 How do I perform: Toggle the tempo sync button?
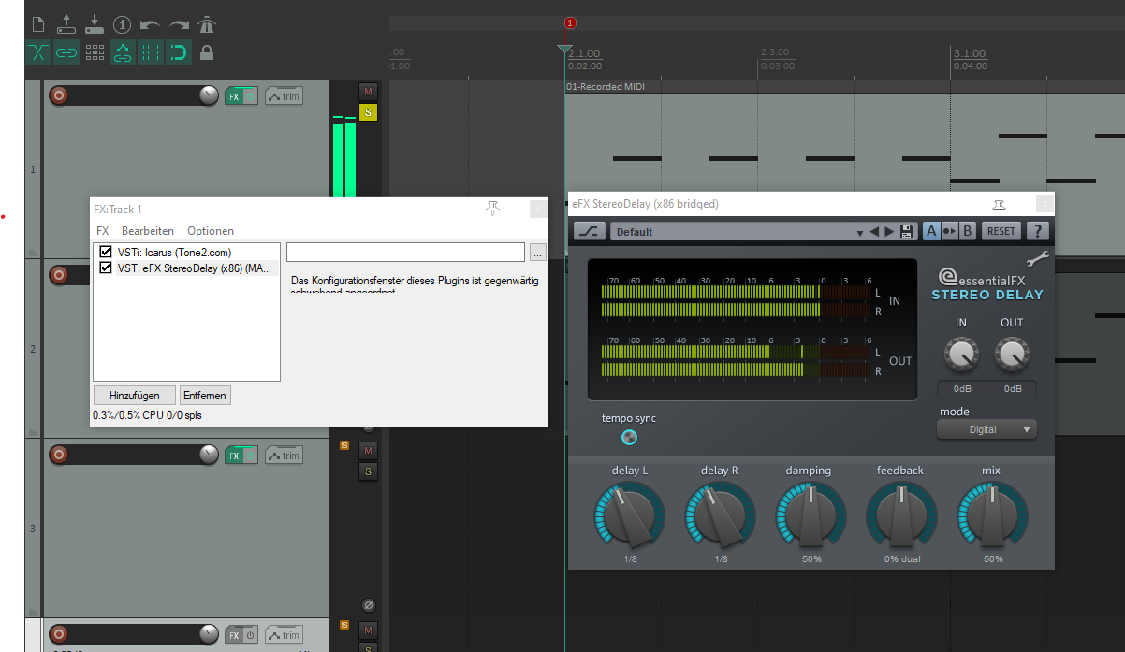(x=629, y=437)
